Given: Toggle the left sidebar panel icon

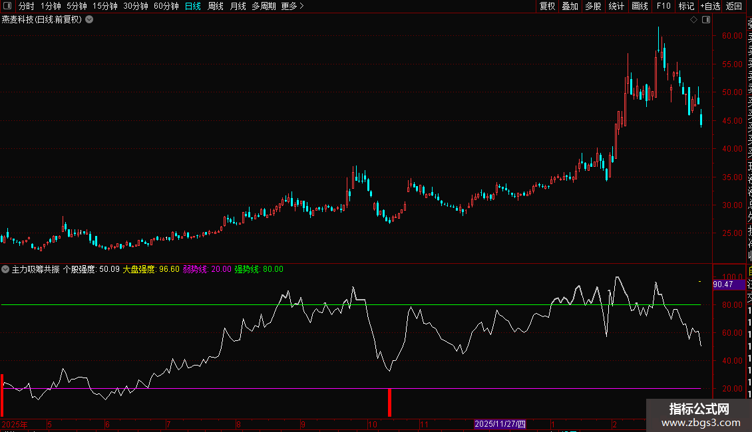Looking at the screenshot, I should 7,6.
